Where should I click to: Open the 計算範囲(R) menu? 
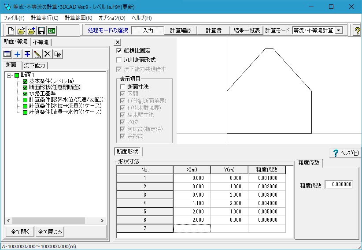(x=78, y=18)
